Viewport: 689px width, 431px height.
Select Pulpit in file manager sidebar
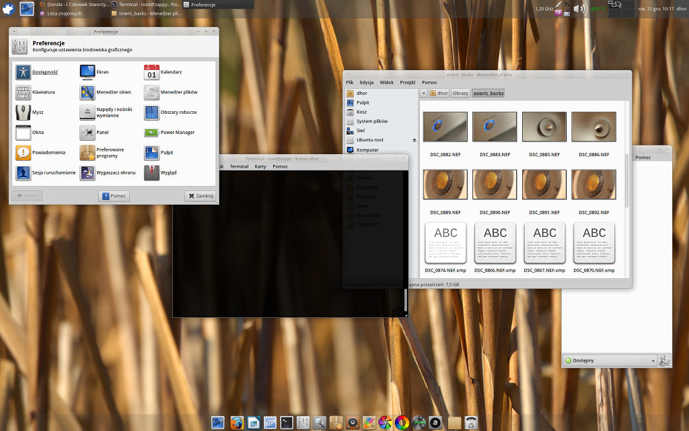[381, 102]
